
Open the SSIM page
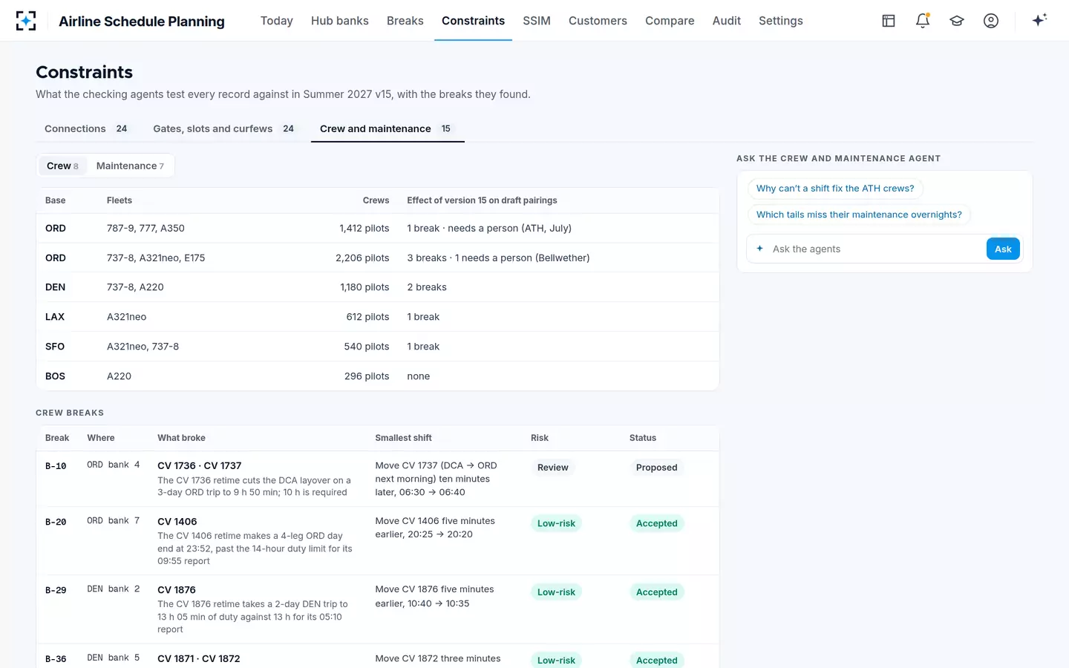[x=537, y=21]
